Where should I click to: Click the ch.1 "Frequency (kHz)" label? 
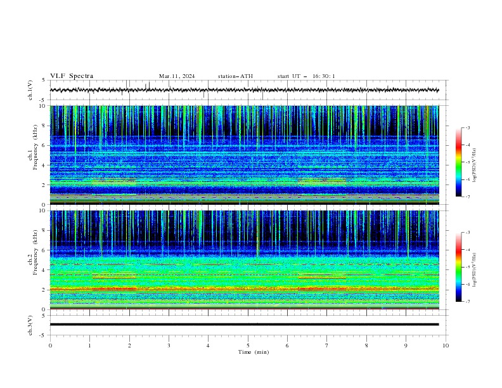tap(35, 147)
